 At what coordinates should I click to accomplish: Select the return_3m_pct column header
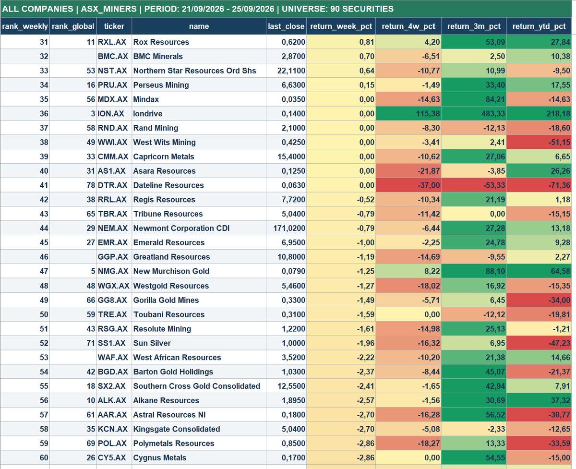click(x=473, y=26)
